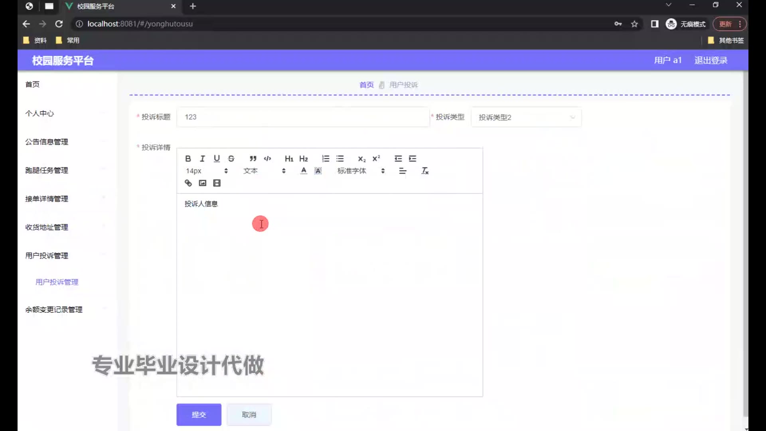Image resolution: width=766 pixels, height=431 pixels.
Task: Insert a video into complaint details
Action: [x=217, y=183]
